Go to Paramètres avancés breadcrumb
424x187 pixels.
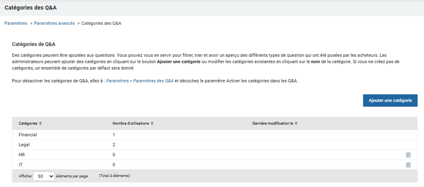point(54,23)
